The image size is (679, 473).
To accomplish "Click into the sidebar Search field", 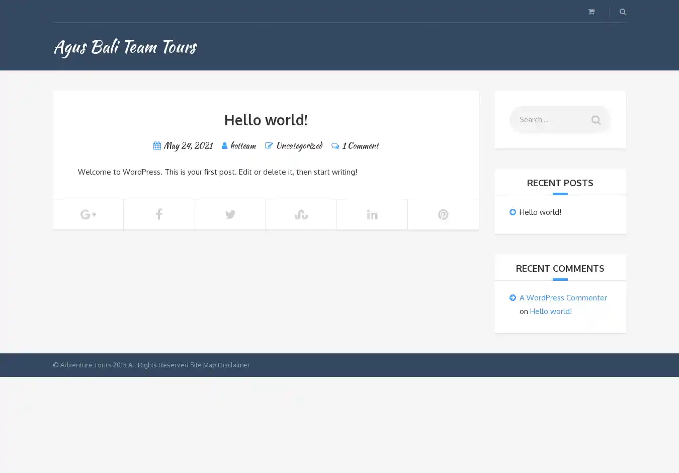I will pos(548,120).
